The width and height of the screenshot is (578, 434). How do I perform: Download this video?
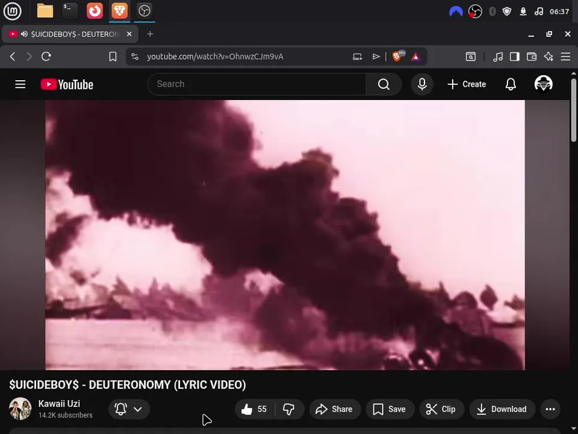pyautogui.click(x=502, y=409)
